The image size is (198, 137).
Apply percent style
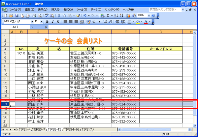(x=94, y=22)
